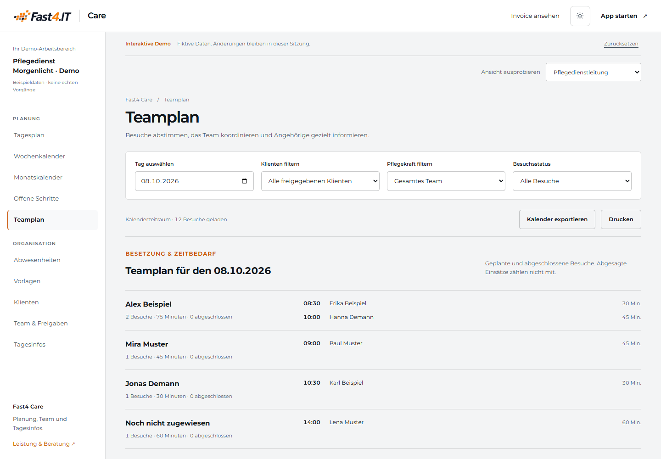Select the Teamplan sidebar item
The width and height of the screenshot is (661, 459).
pos(53,220)
